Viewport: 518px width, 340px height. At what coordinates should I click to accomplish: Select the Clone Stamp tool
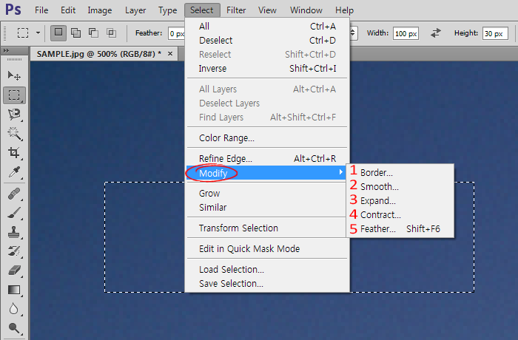click(14, 232)
